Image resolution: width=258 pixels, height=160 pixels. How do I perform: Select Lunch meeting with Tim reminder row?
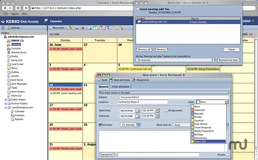(188, 22)
